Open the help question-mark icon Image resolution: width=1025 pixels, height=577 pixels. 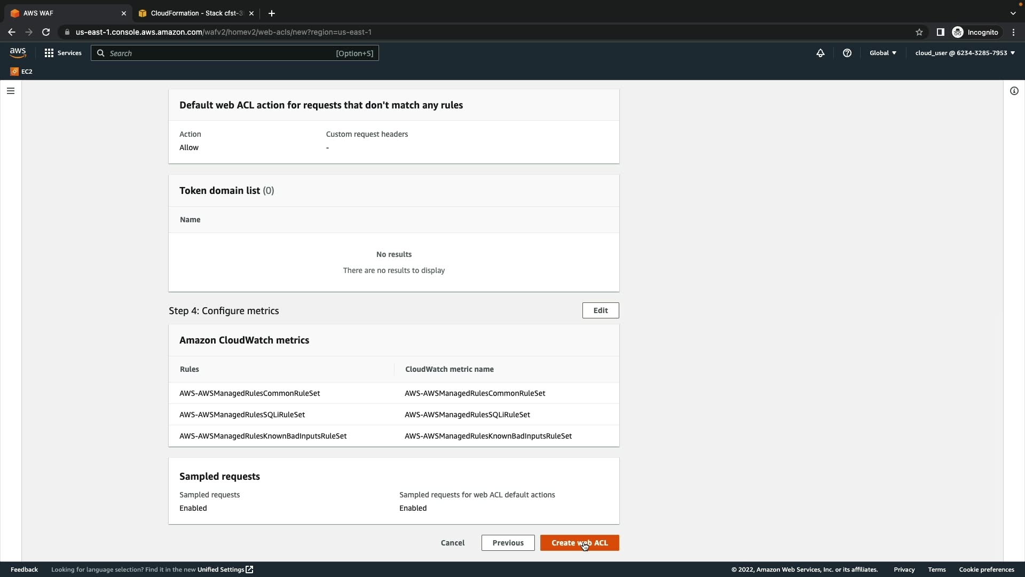[847, 53]
